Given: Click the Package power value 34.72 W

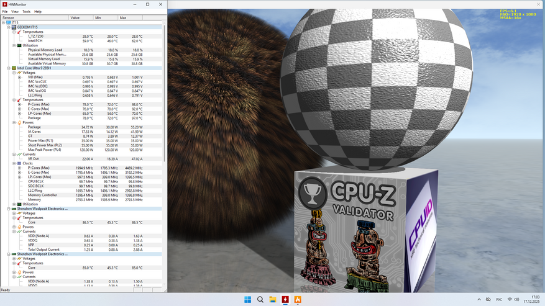Looking at the screenshot, I should (87, 127).
